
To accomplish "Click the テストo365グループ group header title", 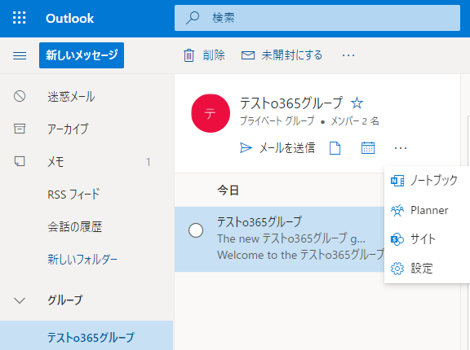I will coord(291,103).
